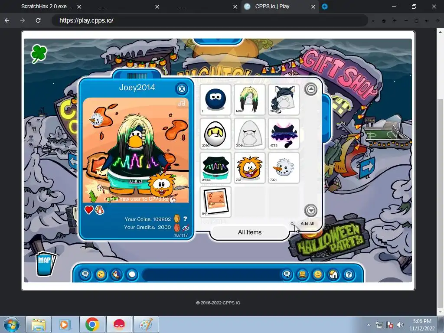Click the music note icon on player card
The height and width of the screenshot is (333, 444).
[x=182, y=103]
